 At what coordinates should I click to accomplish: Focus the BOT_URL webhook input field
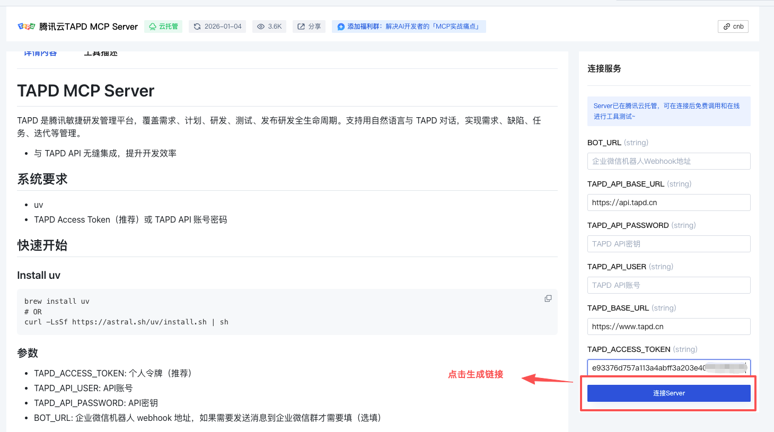(x=669, y=161)
